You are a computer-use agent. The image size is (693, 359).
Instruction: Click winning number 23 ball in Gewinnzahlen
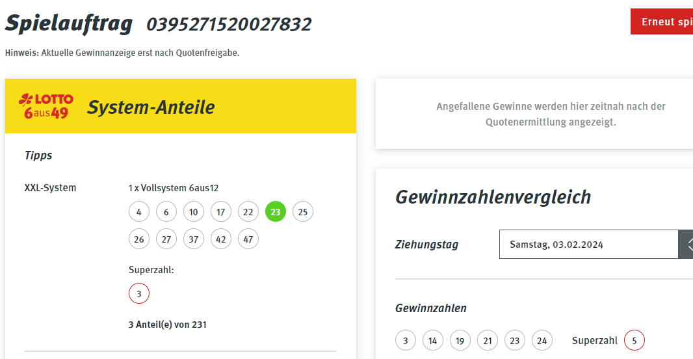[514, 340]
